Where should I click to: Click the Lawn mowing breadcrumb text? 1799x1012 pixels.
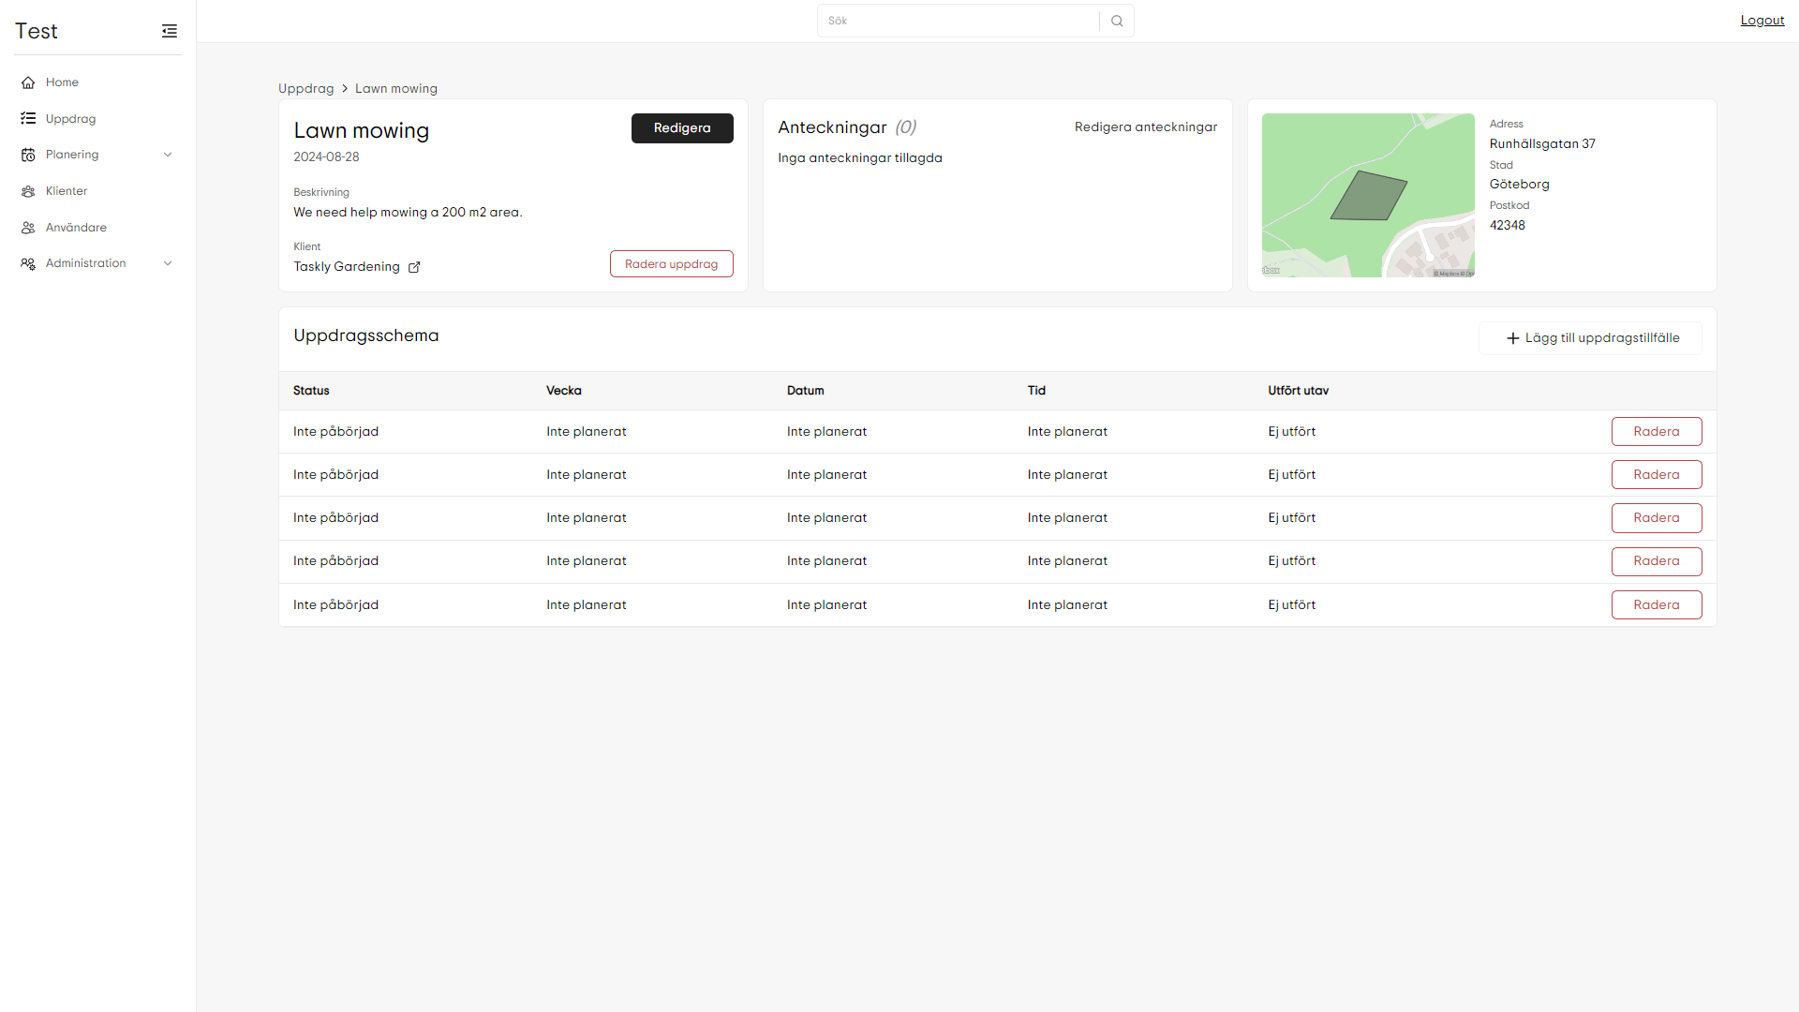(x=396, y=89)
